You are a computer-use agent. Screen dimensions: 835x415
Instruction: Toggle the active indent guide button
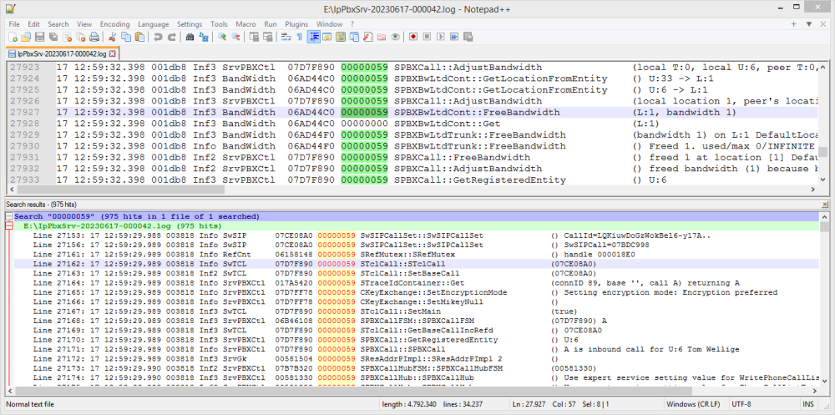314,37
